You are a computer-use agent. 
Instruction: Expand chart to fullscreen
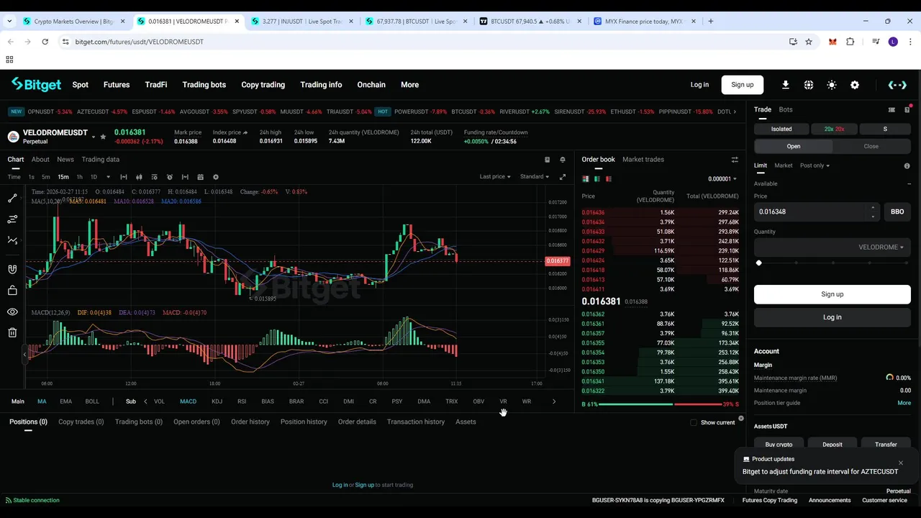click(x=563, y=177)
